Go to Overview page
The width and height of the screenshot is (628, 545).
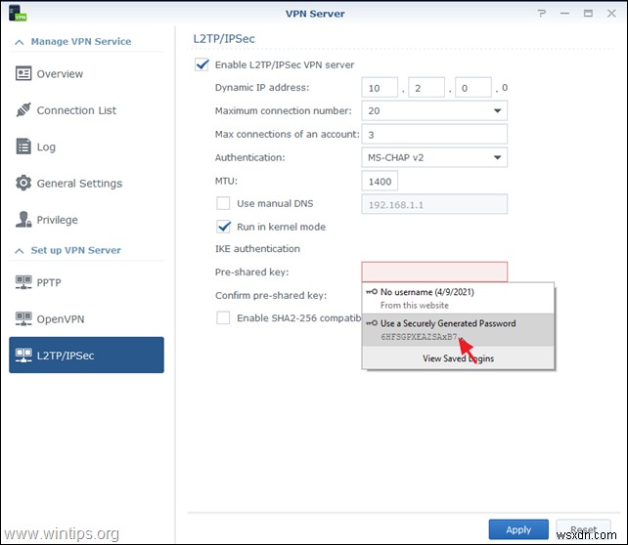86,73
